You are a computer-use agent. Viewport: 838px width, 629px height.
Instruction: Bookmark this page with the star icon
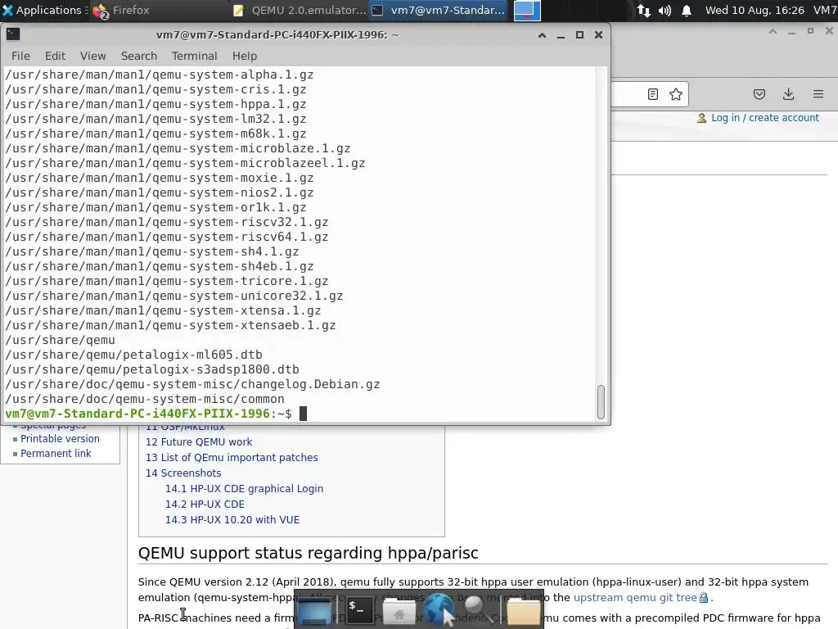[675, 94]
